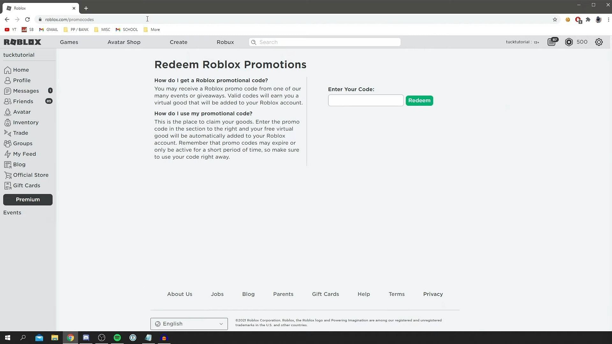Open the About Us footer link
612x344 pixels.
point(179,294)
